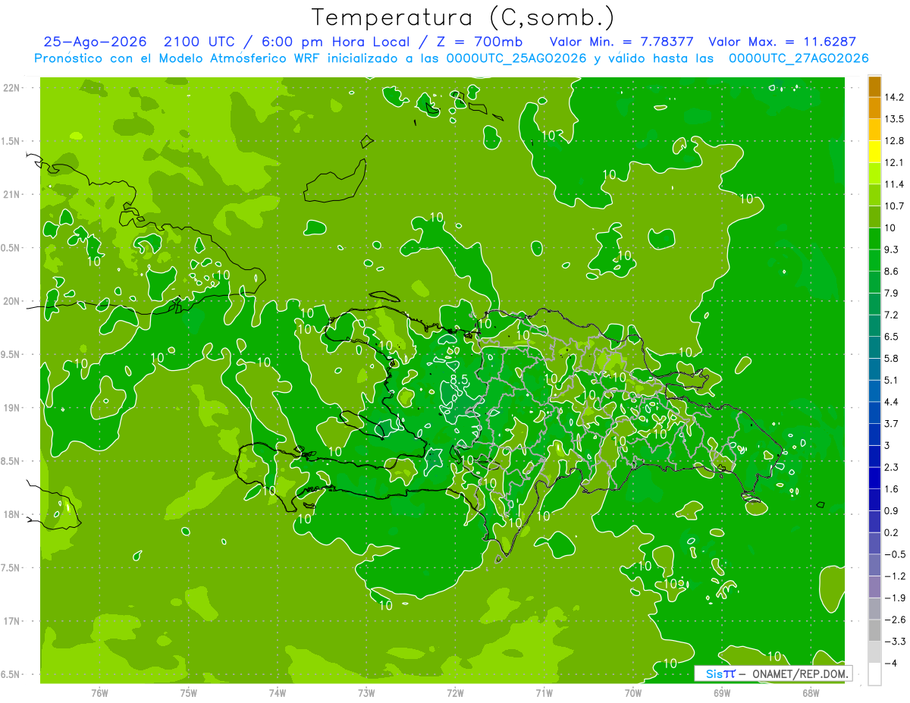Pick the purple swatch between -1.9 and -1.2

coord(874,586)
